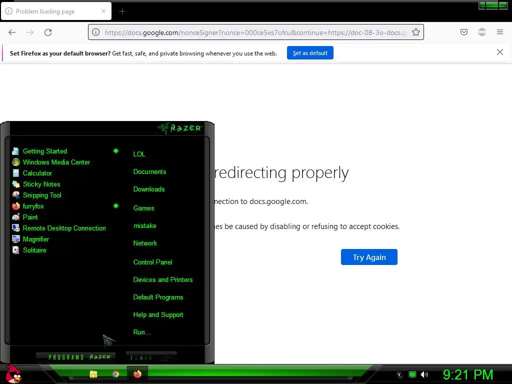
Task: Launch furryfox from the start menu
Action: click(33, 206)
